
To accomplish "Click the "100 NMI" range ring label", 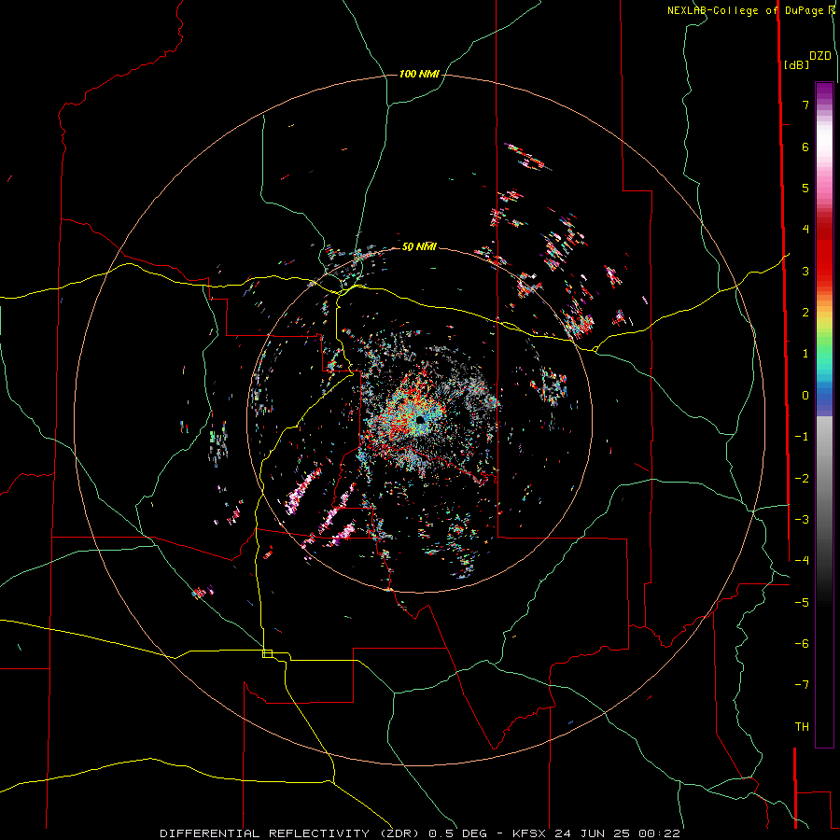I will click(x=419, y=74).
